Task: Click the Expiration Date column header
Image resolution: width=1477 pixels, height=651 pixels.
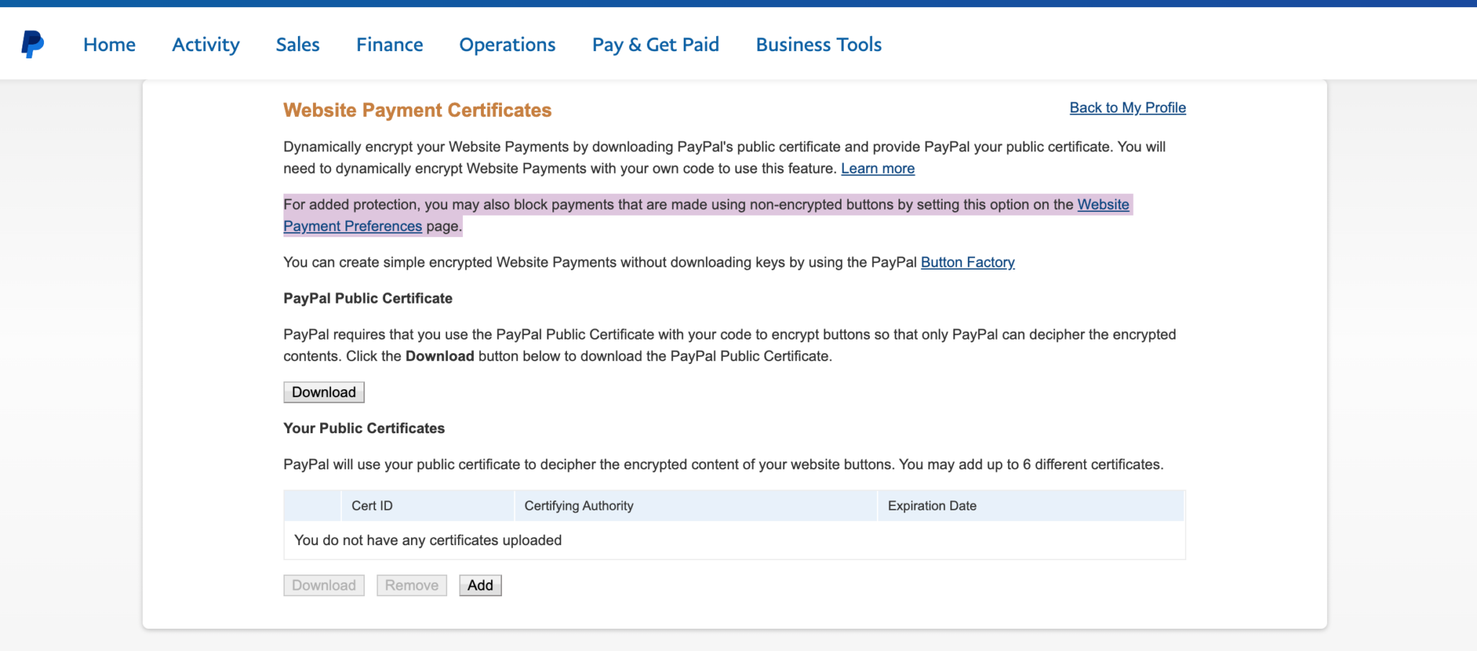Action: (931, 505)
